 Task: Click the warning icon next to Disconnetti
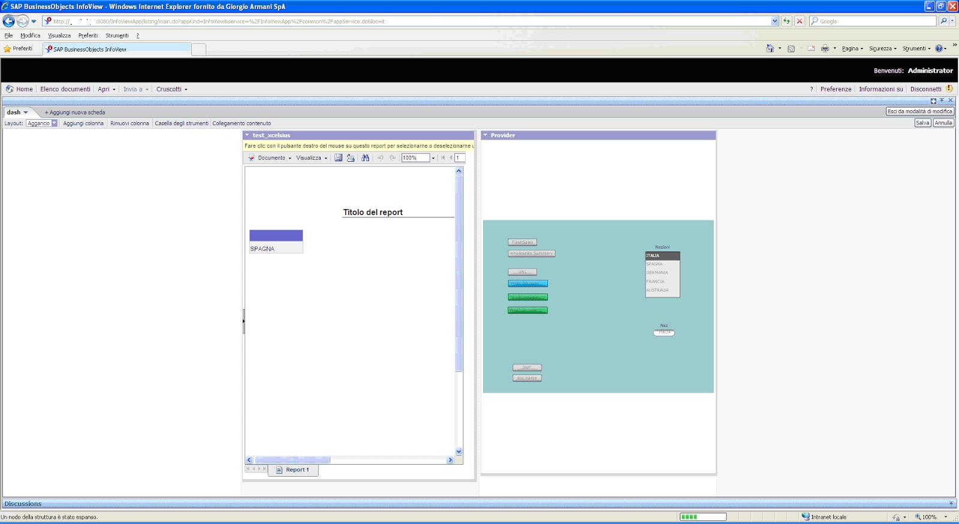coord(949,89)
